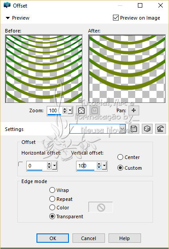This screenshot has height=249, width=169.
Task: Select the Wrap edge mode option
Action: click(x=52, y=190)
